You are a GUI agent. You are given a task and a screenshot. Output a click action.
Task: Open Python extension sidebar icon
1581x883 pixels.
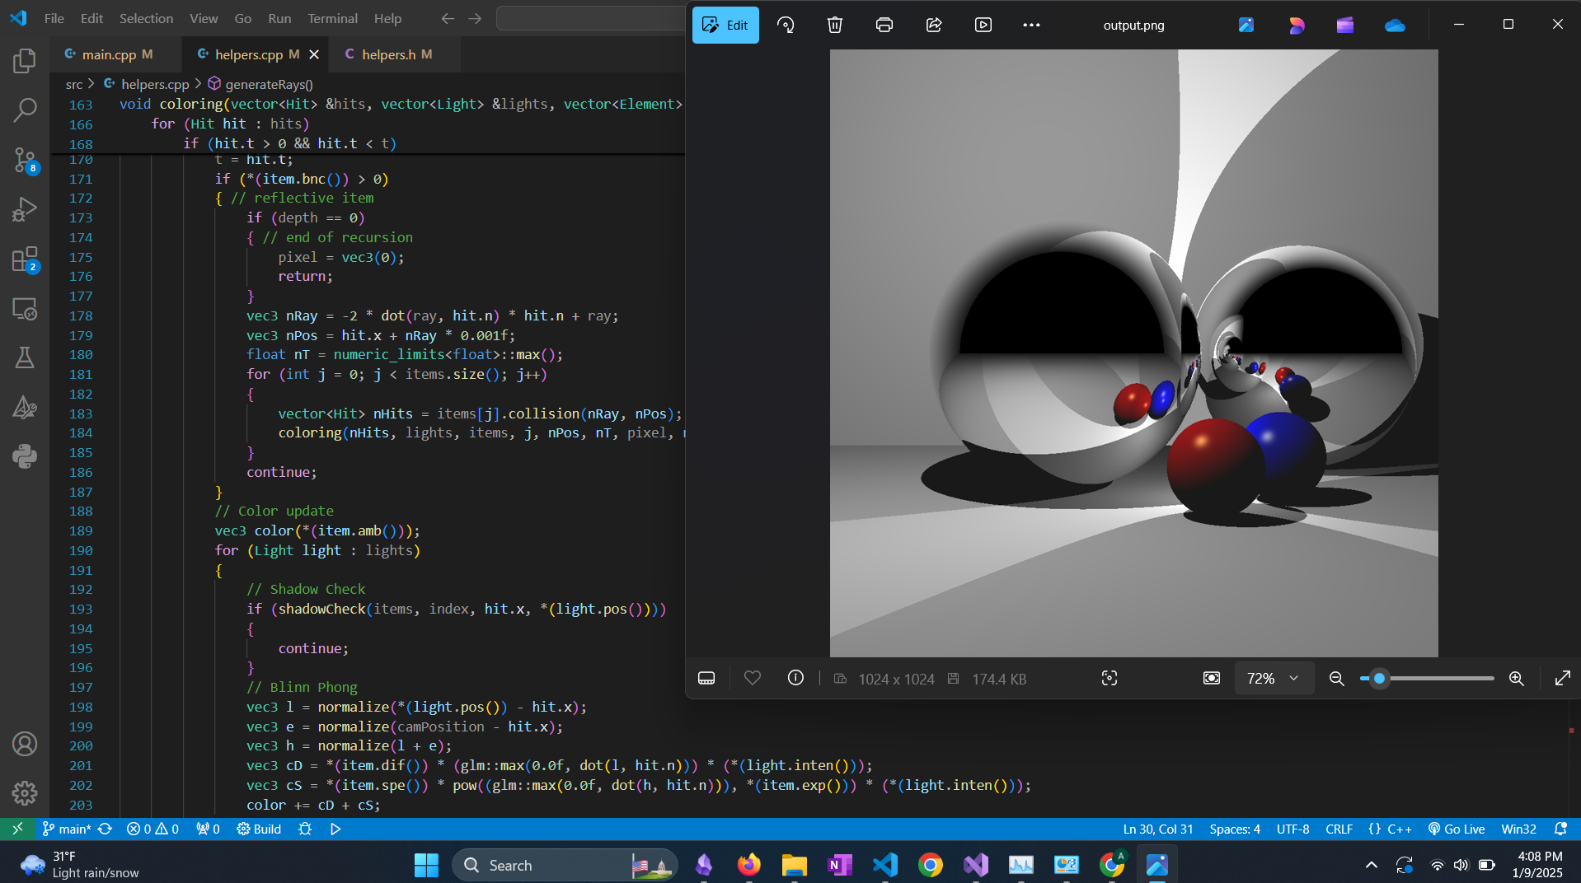pos(25,456)
